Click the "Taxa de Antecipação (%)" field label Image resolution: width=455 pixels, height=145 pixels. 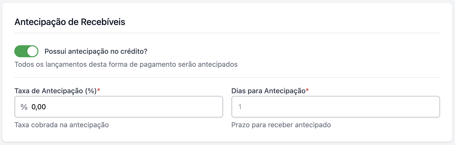[x=55, y=91]
